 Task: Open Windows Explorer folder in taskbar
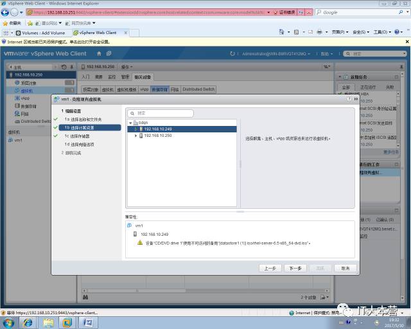[49, 323]
